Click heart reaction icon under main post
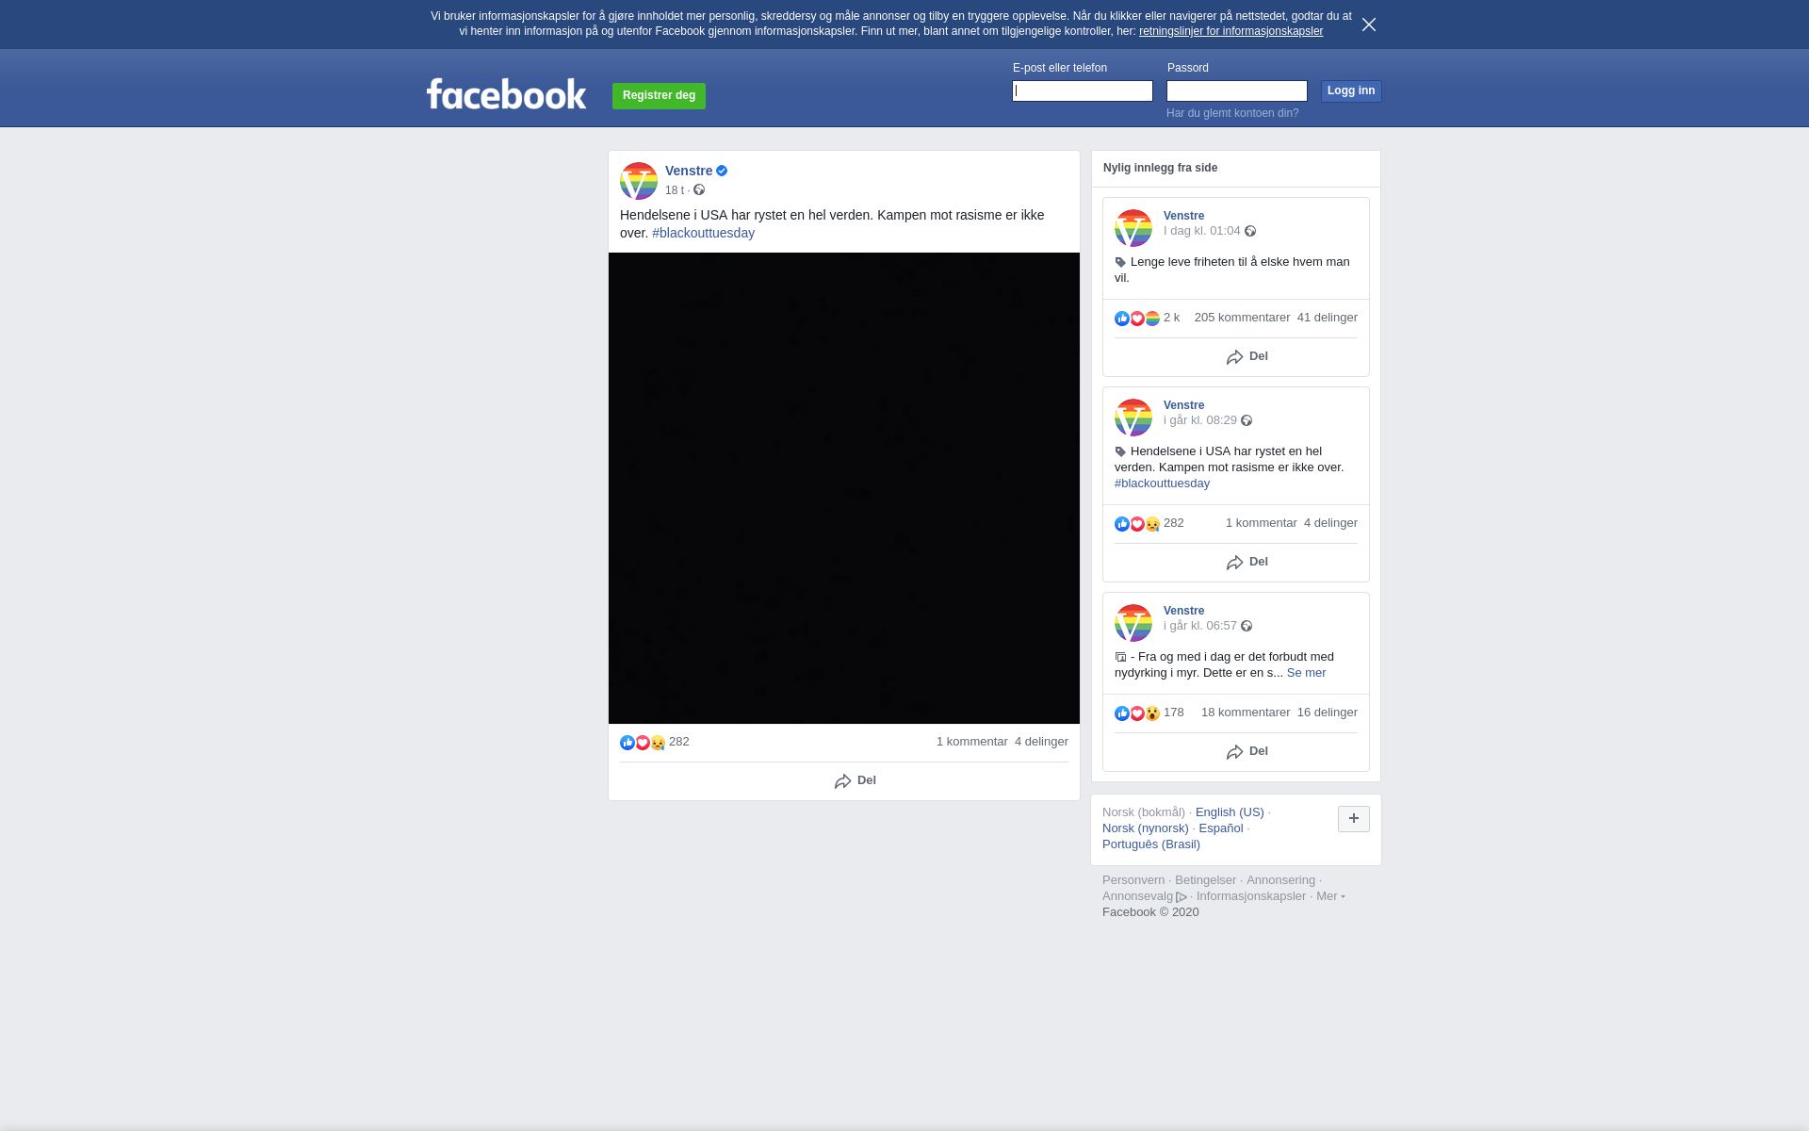Screen dimensions: 1809x1131 point(643,743)
